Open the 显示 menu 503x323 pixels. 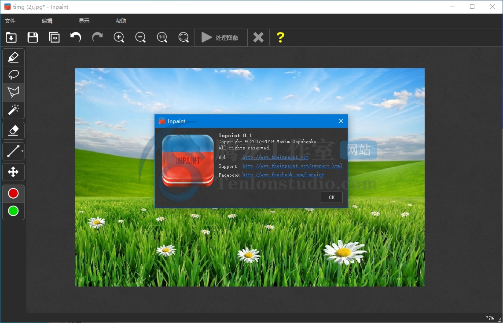[x=84, y=21]
